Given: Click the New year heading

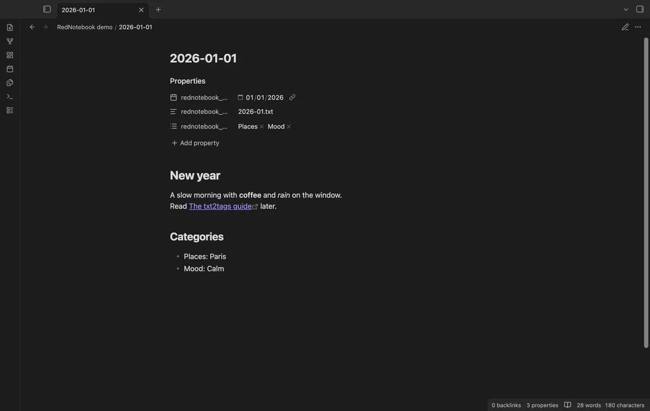Looking at the screenshot, I should 195,175.
